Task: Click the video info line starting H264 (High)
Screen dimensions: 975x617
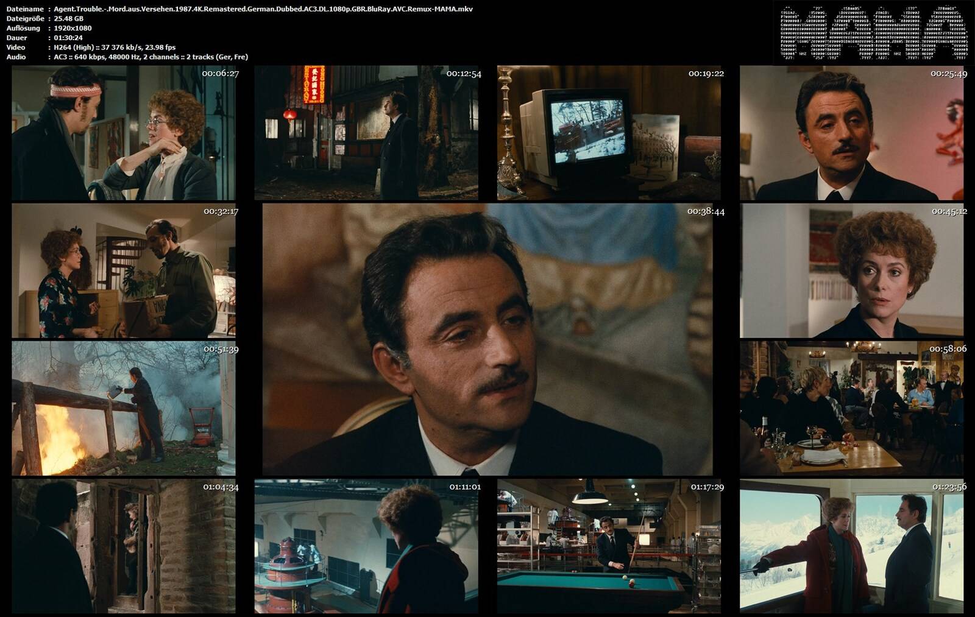Action: pos(115,48)
